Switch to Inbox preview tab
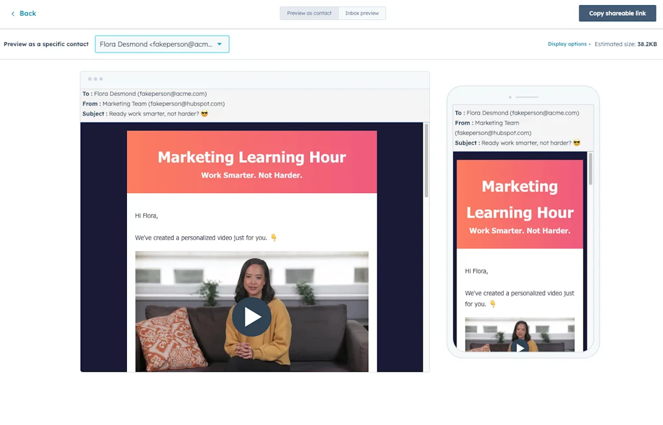Image resolution: width=663 pixels, height=425 pixels. (362, 13)
